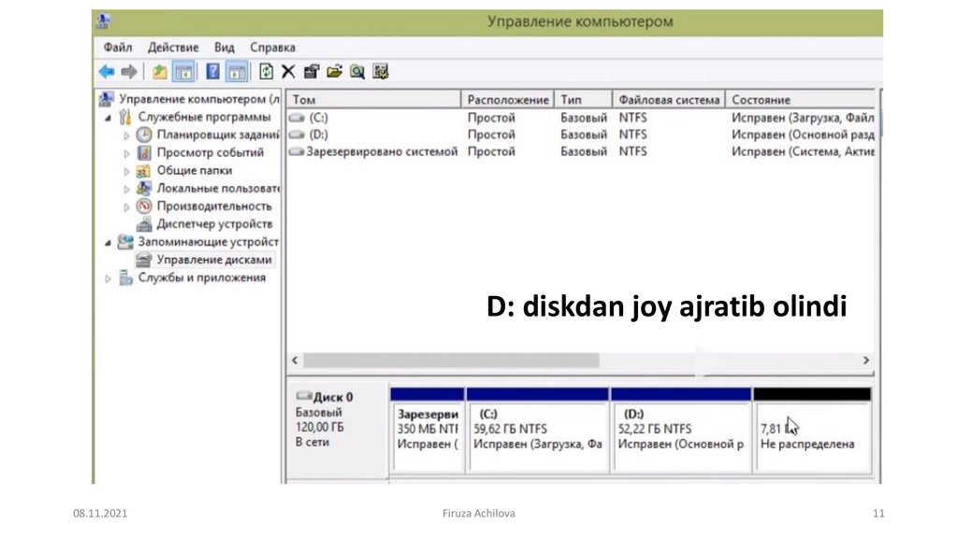Click the (D:) volume drive icon in list
The width and height of the screenshot is (958, 538).
point(297,134)
